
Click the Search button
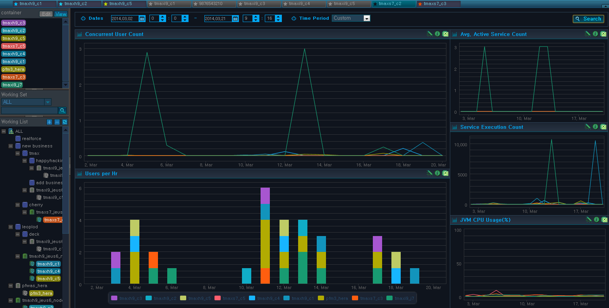(588, 19)
